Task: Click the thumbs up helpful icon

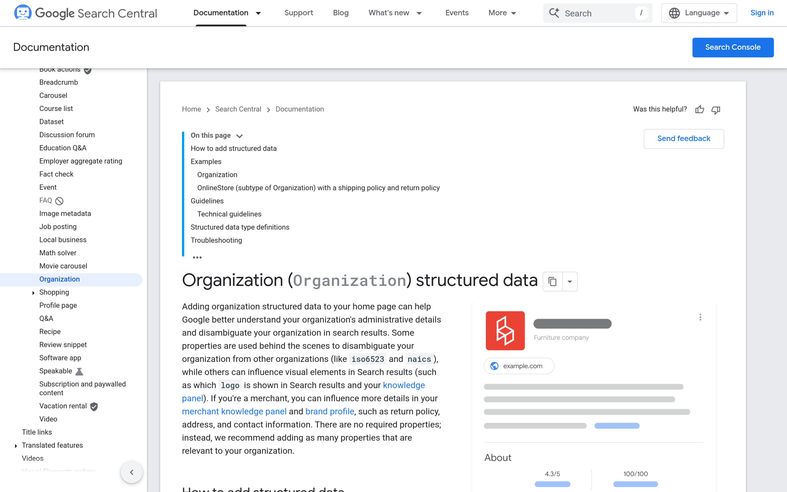Action: tap(699, 110)
